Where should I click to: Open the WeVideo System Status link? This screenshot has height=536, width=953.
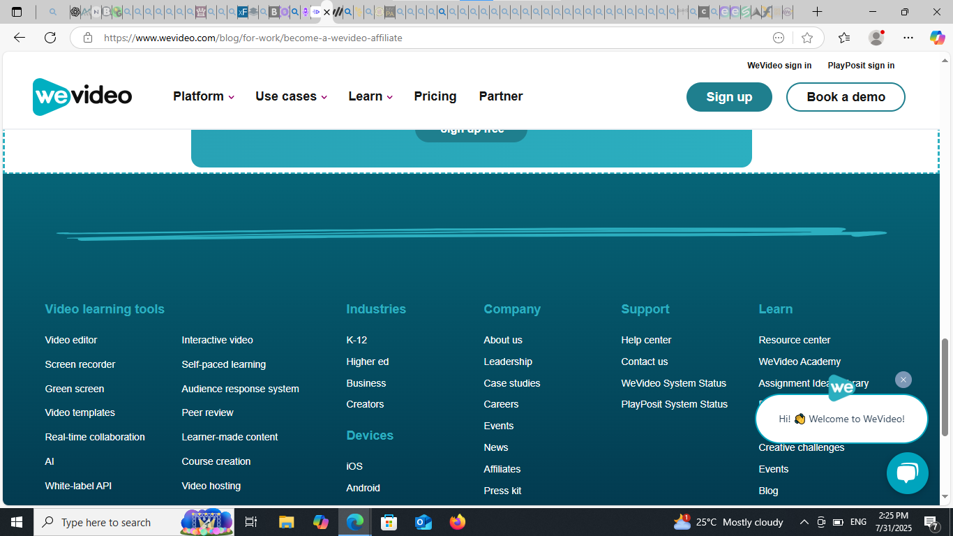tap(673, 383)
